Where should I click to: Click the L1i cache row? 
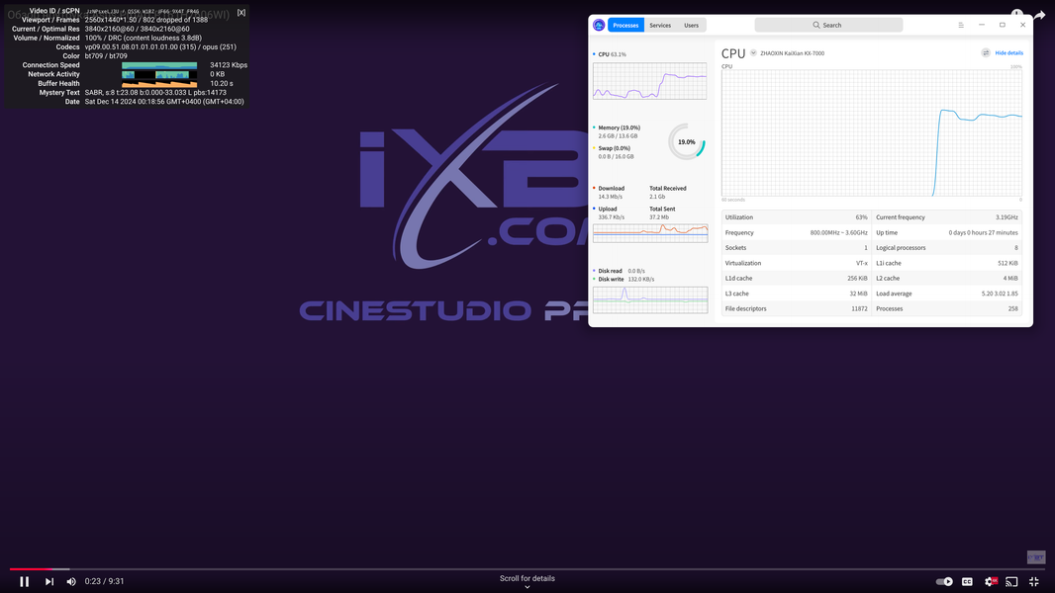(947, 263)
